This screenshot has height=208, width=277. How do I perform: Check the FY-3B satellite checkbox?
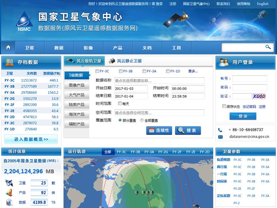point(121,71)
